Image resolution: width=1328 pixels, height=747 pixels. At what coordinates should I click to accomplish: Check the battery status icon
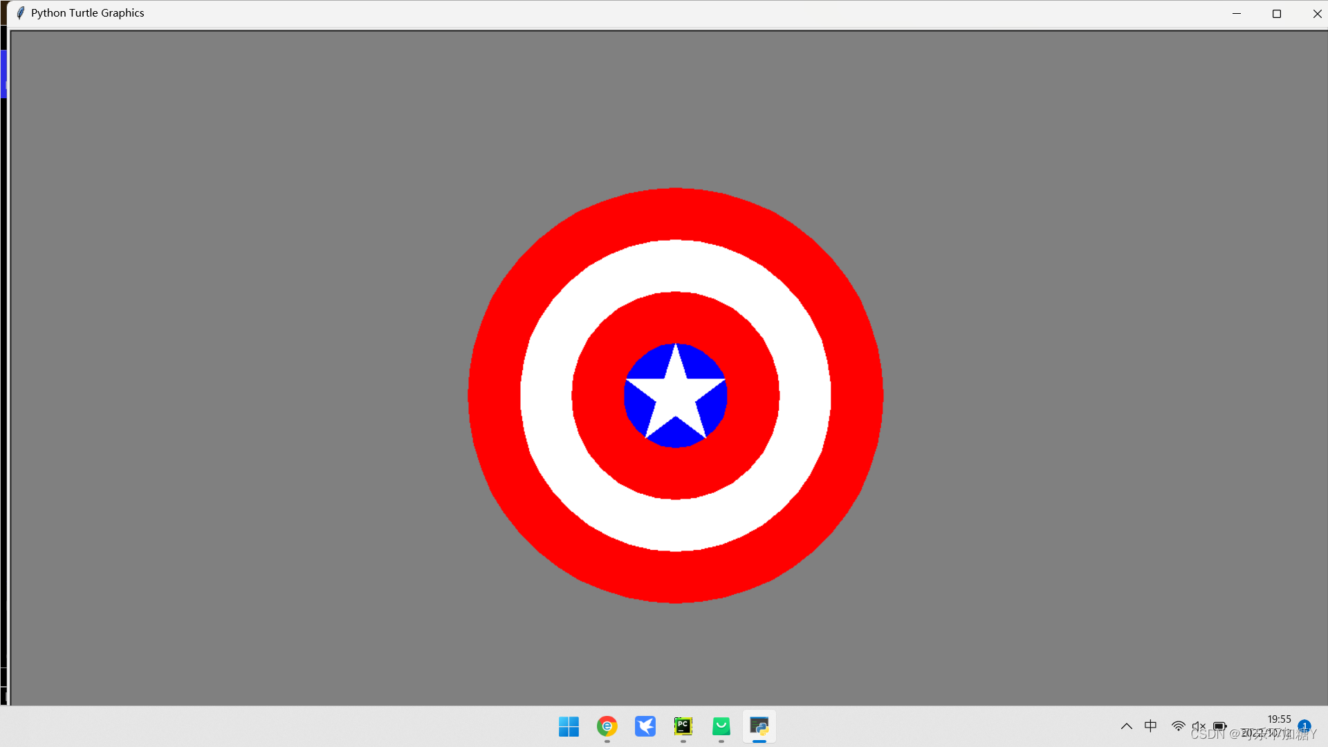[x=1219, y=726]
